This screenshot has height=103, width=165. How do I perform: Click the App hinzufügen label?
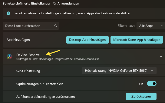click(x=18, y=40)
